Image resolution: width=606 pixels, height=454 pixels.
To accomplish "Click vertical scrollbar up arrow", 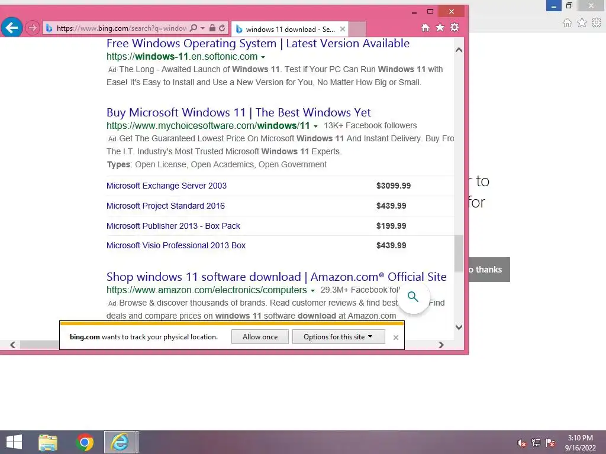I will [459, 50].
